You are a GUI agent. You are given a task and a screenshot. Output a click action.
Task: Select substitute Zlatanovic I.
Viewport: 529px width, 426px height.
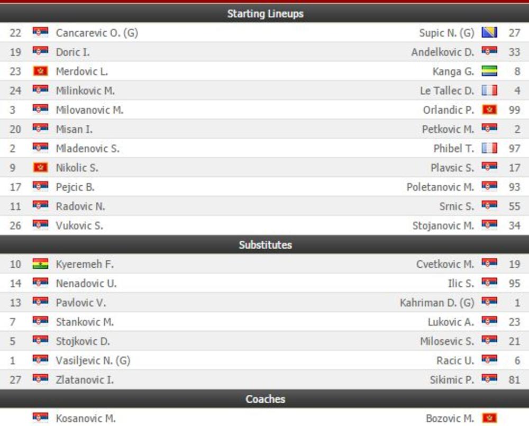(85, 379)
